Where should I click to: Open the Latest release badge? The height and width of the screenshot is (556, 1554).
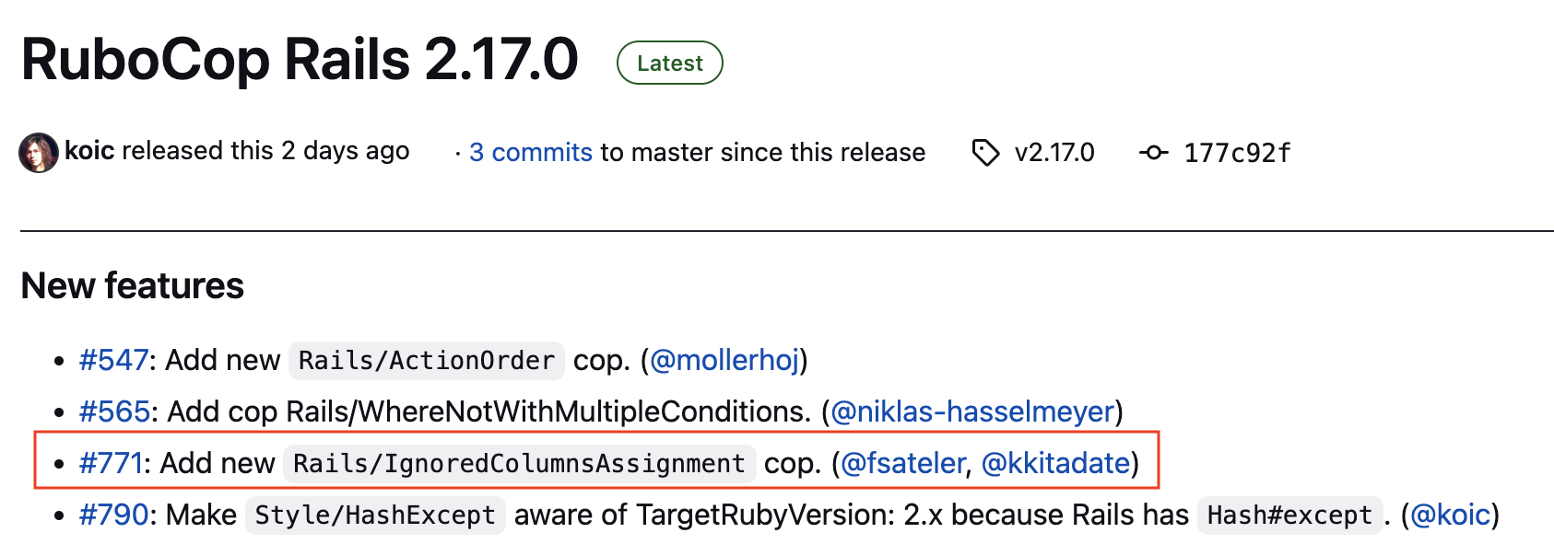670,63
